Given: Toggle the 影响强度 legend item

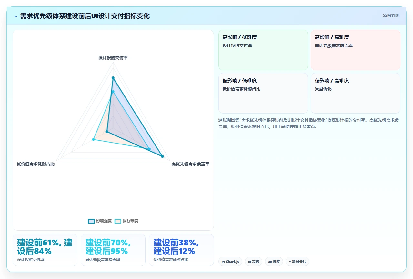Looking at the screenshot, I should pyautogui.click(x=100, y=221).
